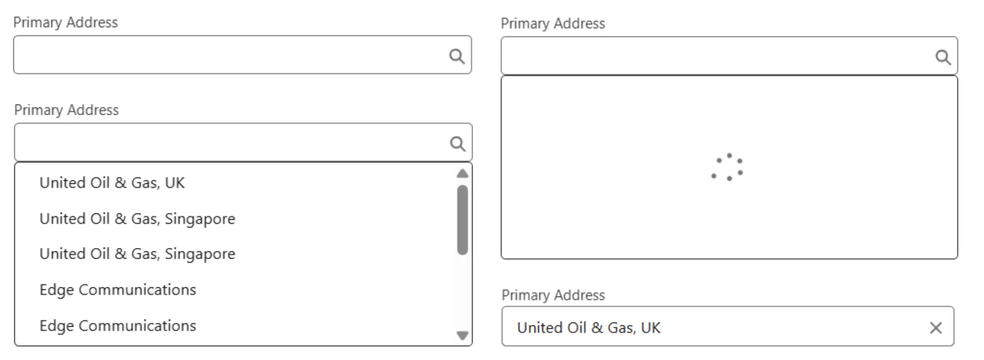Click inside the empty top-left Primary Address field

click(205, 55)
